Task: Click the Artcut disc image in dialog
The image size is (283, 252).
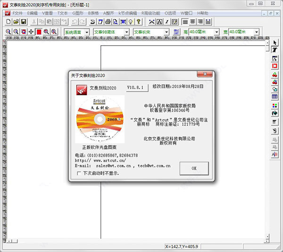Action: point(100,119)
